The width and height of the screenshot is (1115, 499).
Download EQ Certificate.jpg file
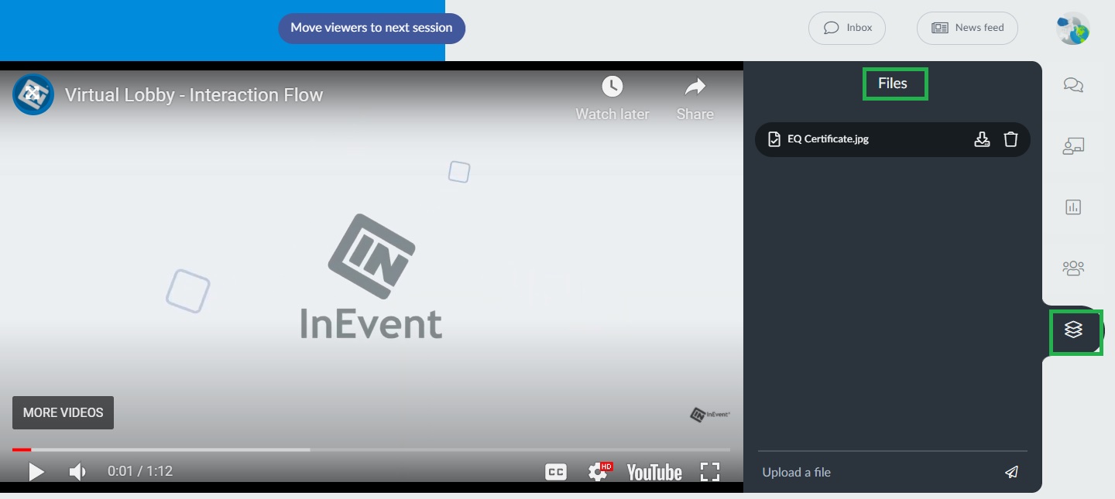point(982,139)
